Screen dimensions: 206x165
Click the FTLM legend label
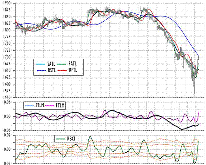[x=60, y=105]
